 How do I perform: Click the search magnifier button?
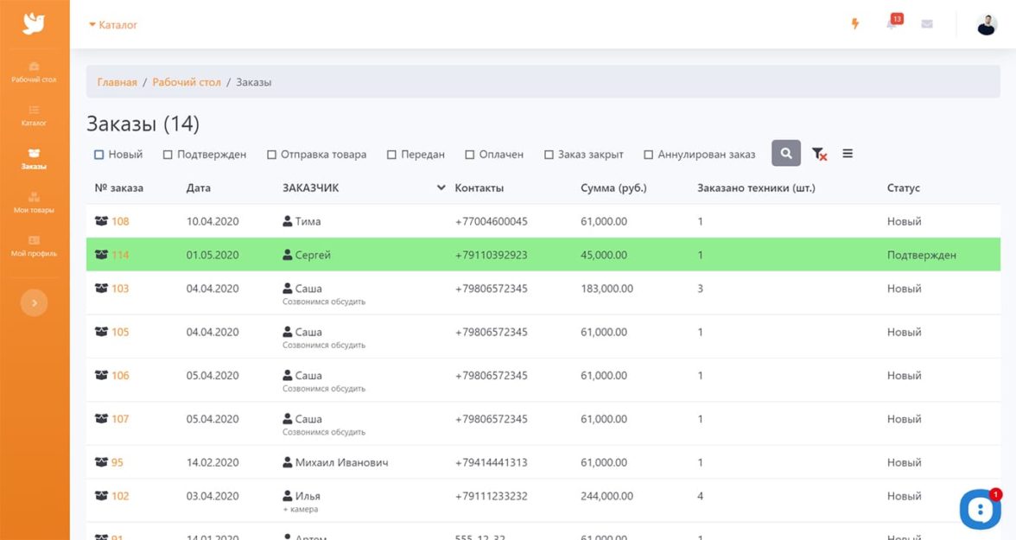[x=786, y=154]
